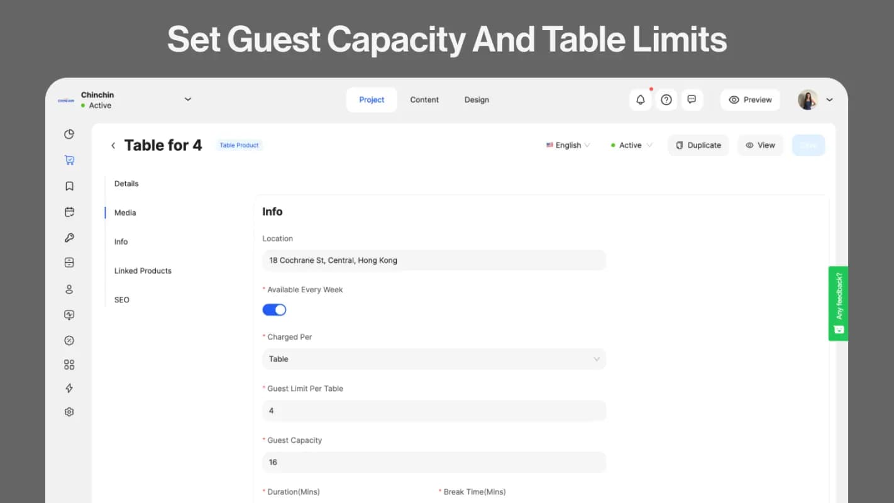Screen dimensions: 894x503
Task: Expand the English language dropdown
Action: point(568,145)
